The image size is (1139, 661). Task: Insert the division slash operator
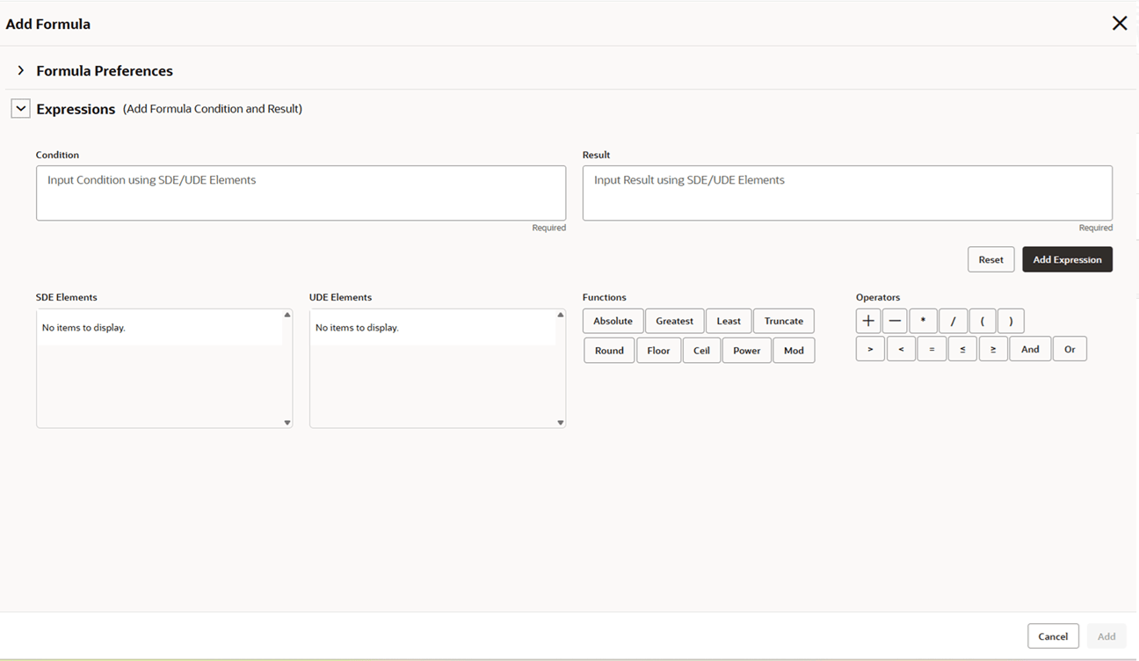tap(953, 321)
